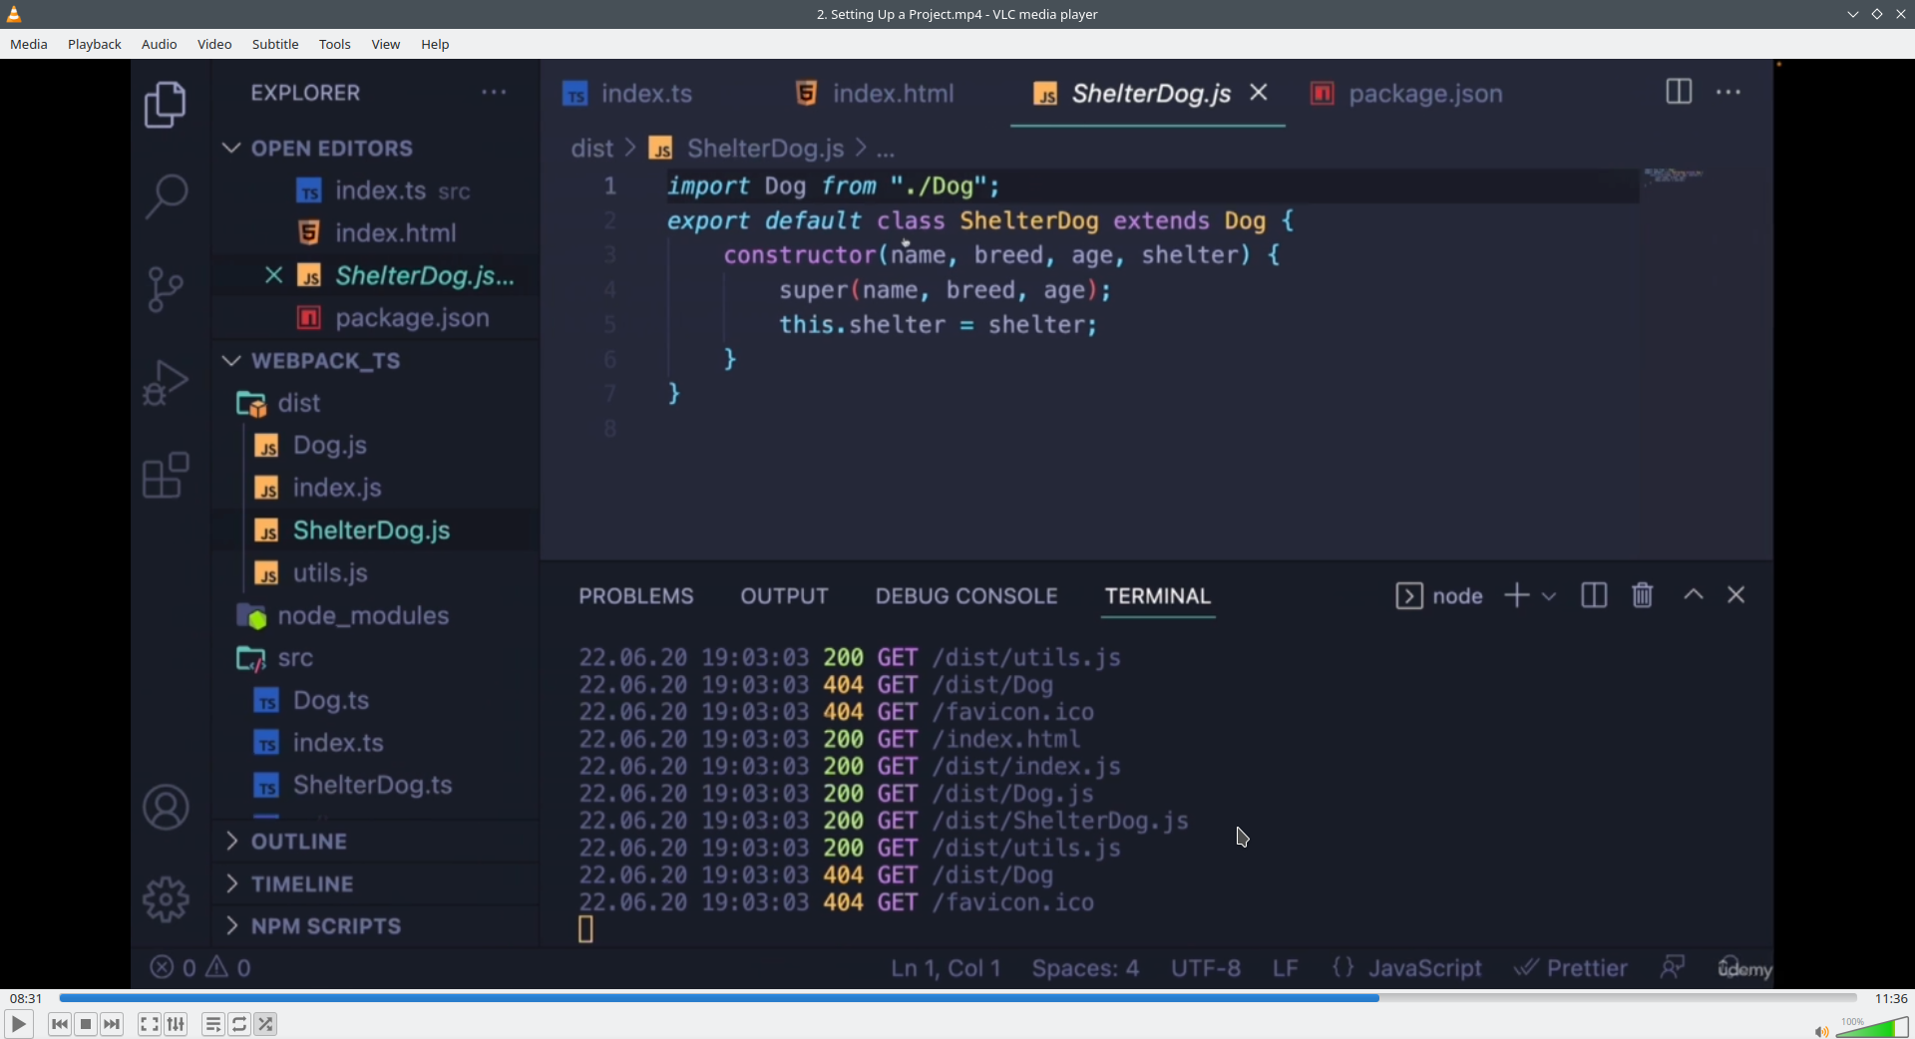Image resolution: width=1915 pixels, height=1039 pixels.
Task: Toggle random shuffle in VLC
Action: 266,1024
